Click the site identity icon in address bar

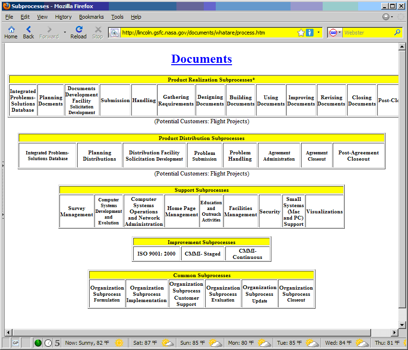pyautogui.click(x=114, y=33)
